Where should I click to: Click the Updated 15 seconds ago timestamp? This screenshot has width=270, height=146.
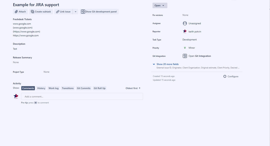(164, 80)
